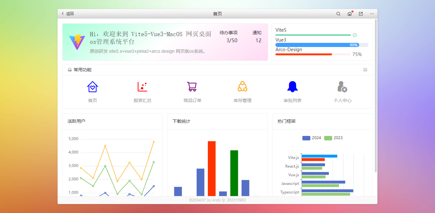The image size is (435, 213).
Task: Click the 待办事项 label
Action: click(x=228, y=33)
